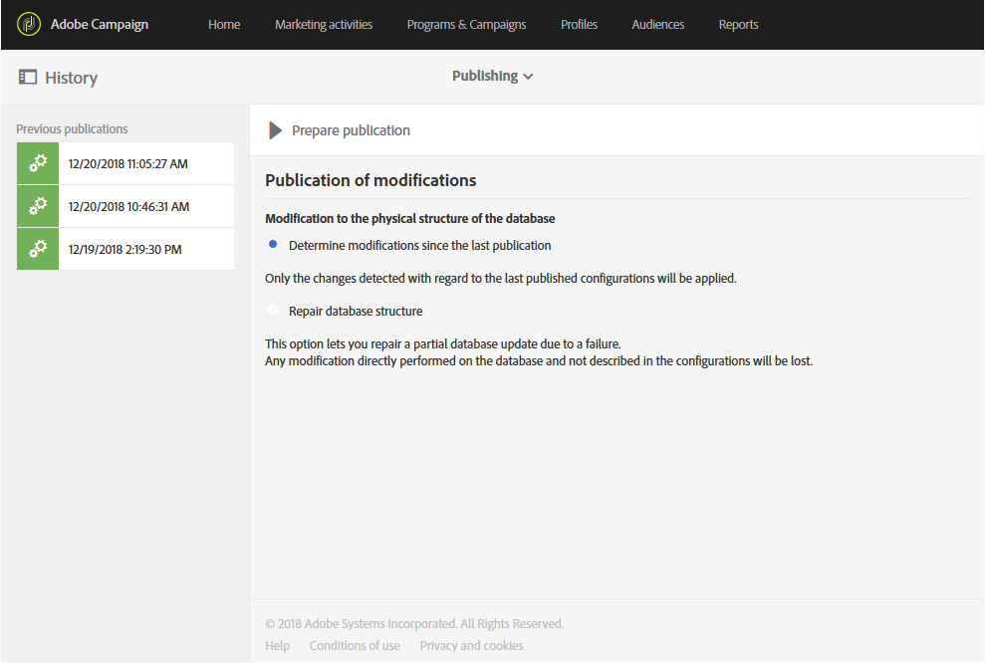Open the Profiles menu
Viewport: 985px width, 663px height.
click(x=580, y=24)
